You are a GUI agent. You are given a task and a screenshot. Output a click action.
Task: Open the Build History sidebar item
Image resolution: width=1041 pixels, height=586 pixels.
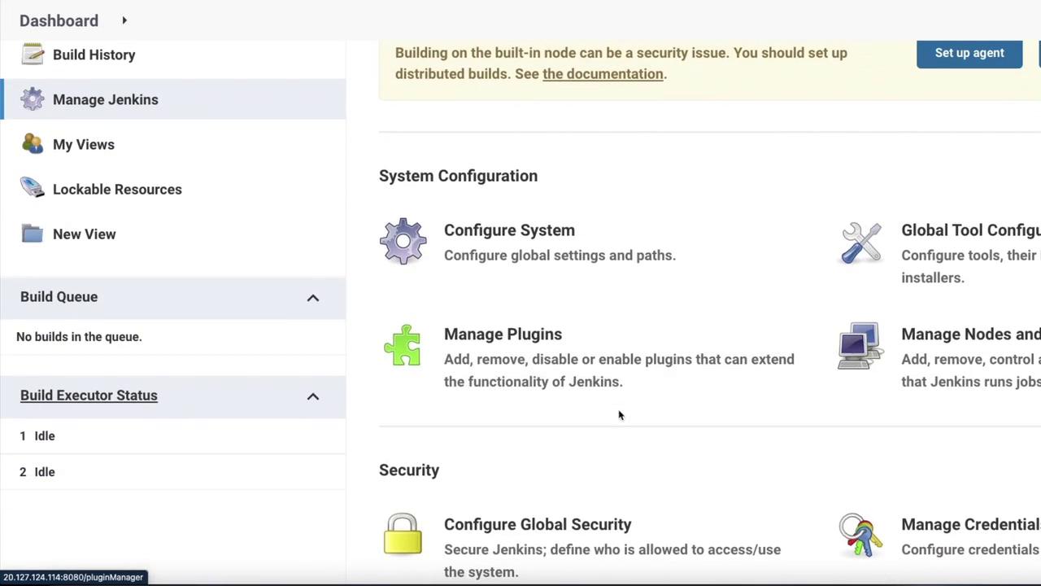click(94, 55)
